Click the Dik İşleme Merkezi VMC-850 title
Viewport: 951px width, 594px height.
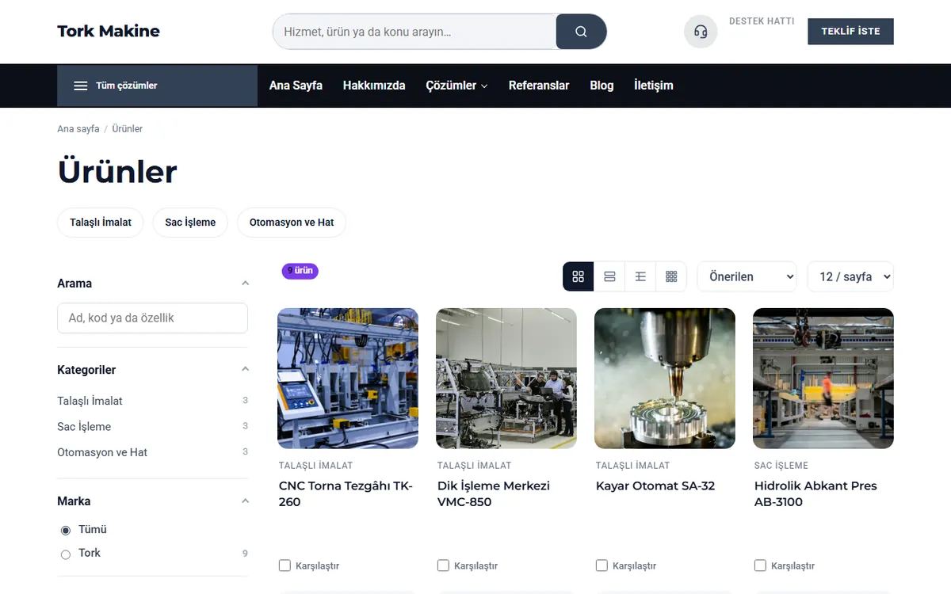(x=494, y=494)
